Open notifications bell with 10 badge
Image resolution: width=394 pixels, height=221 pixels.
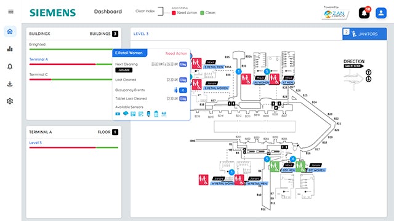click(364, 12)
